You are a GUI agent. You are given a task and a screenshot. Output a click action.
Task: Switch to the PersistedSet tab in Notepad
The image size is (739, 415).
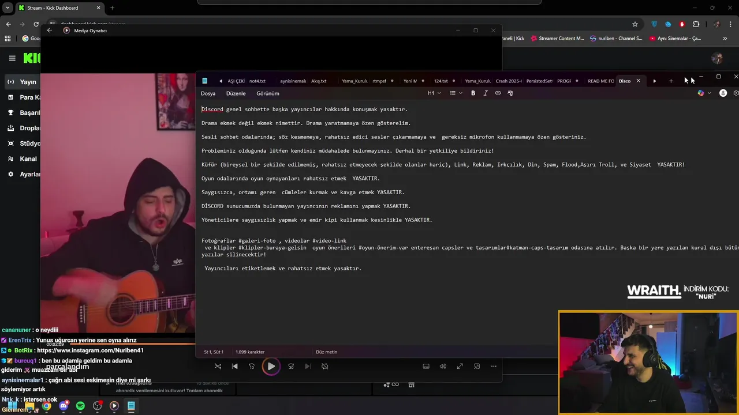pos(539,81)
